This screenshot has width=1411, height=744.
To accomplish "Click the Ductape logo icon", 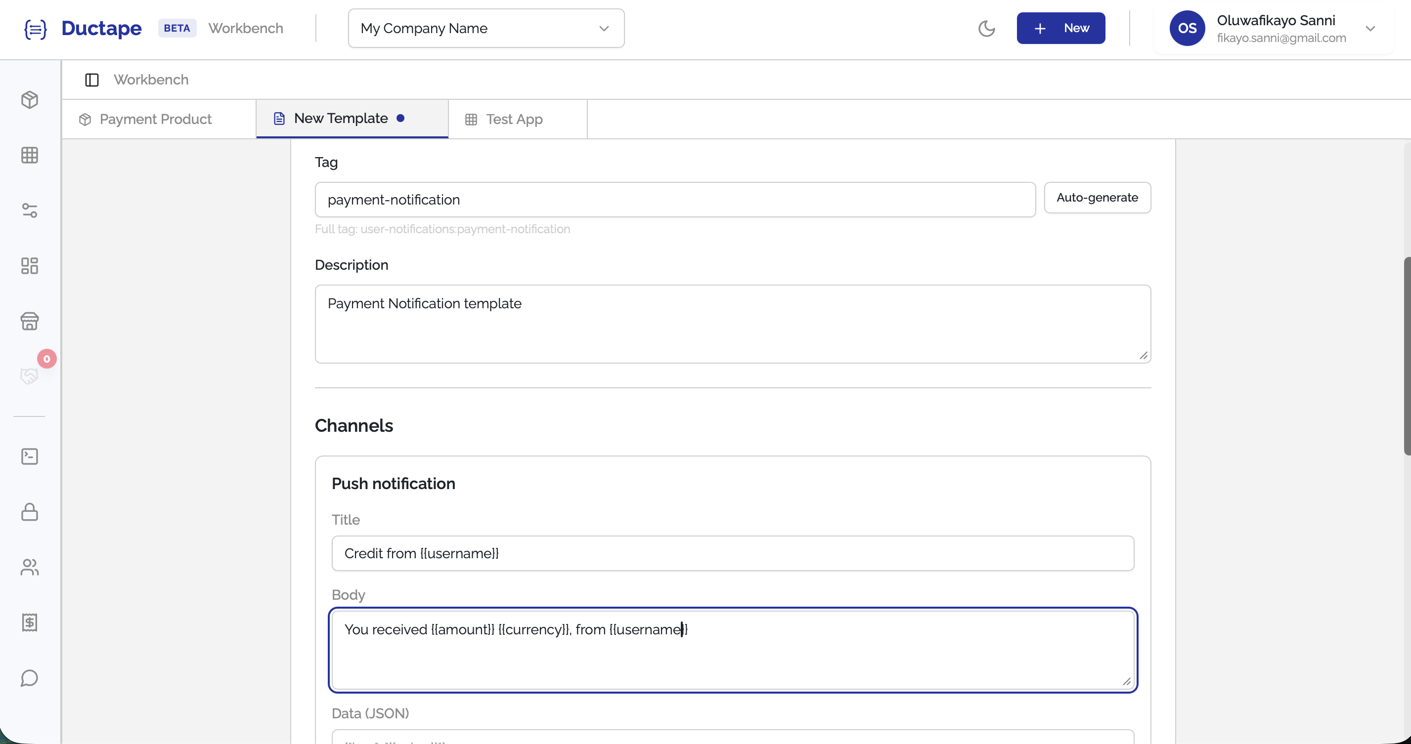I will tap(35, 29).
